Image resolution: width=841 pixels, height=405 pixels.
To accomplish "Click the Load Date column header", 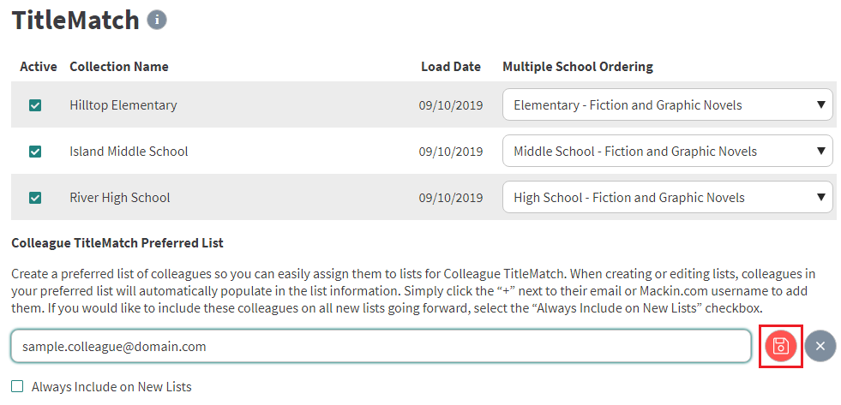I will [x=451, y=67].
